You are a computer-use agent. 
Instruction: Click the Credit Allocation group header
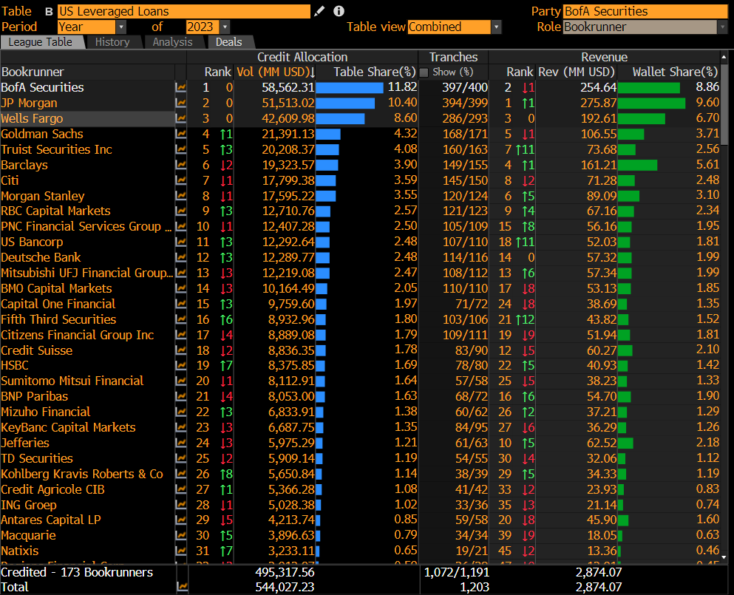point(302,57)
